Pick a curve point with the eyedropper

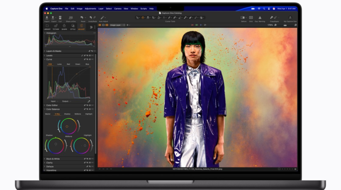(89, 101)
